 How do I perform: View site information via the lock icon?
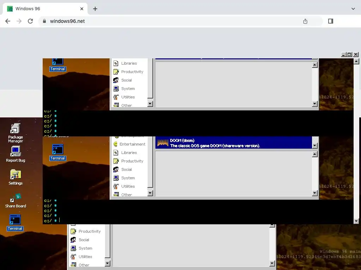44,21
